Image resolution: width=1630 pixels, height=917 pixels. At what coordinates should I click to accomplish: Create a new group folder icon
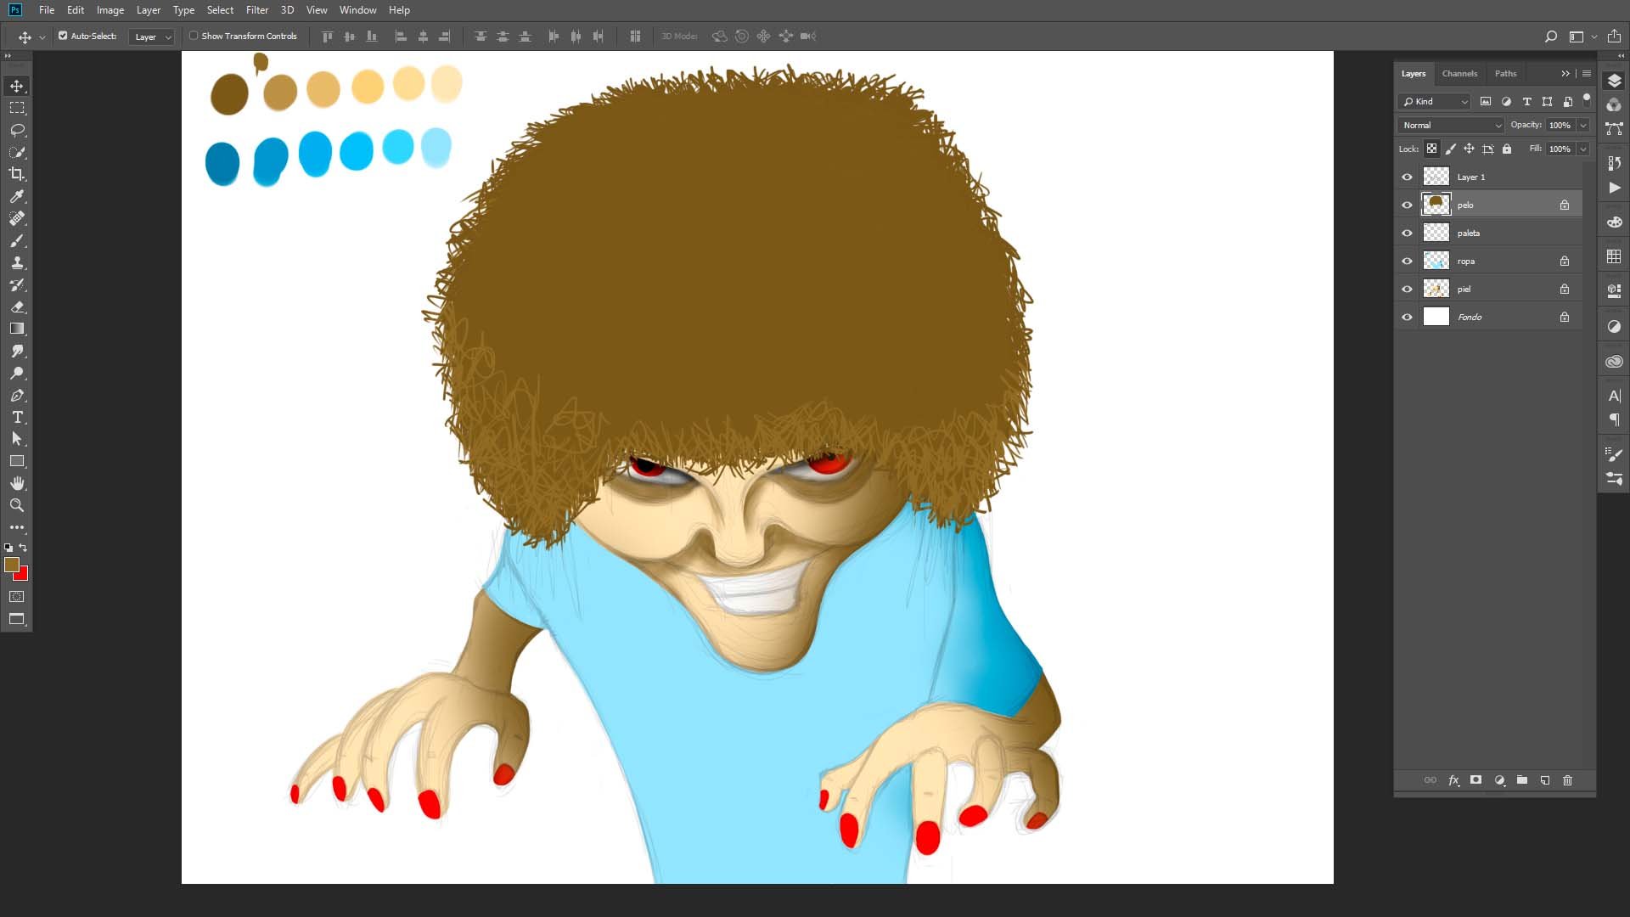(x=1522, y=780)
